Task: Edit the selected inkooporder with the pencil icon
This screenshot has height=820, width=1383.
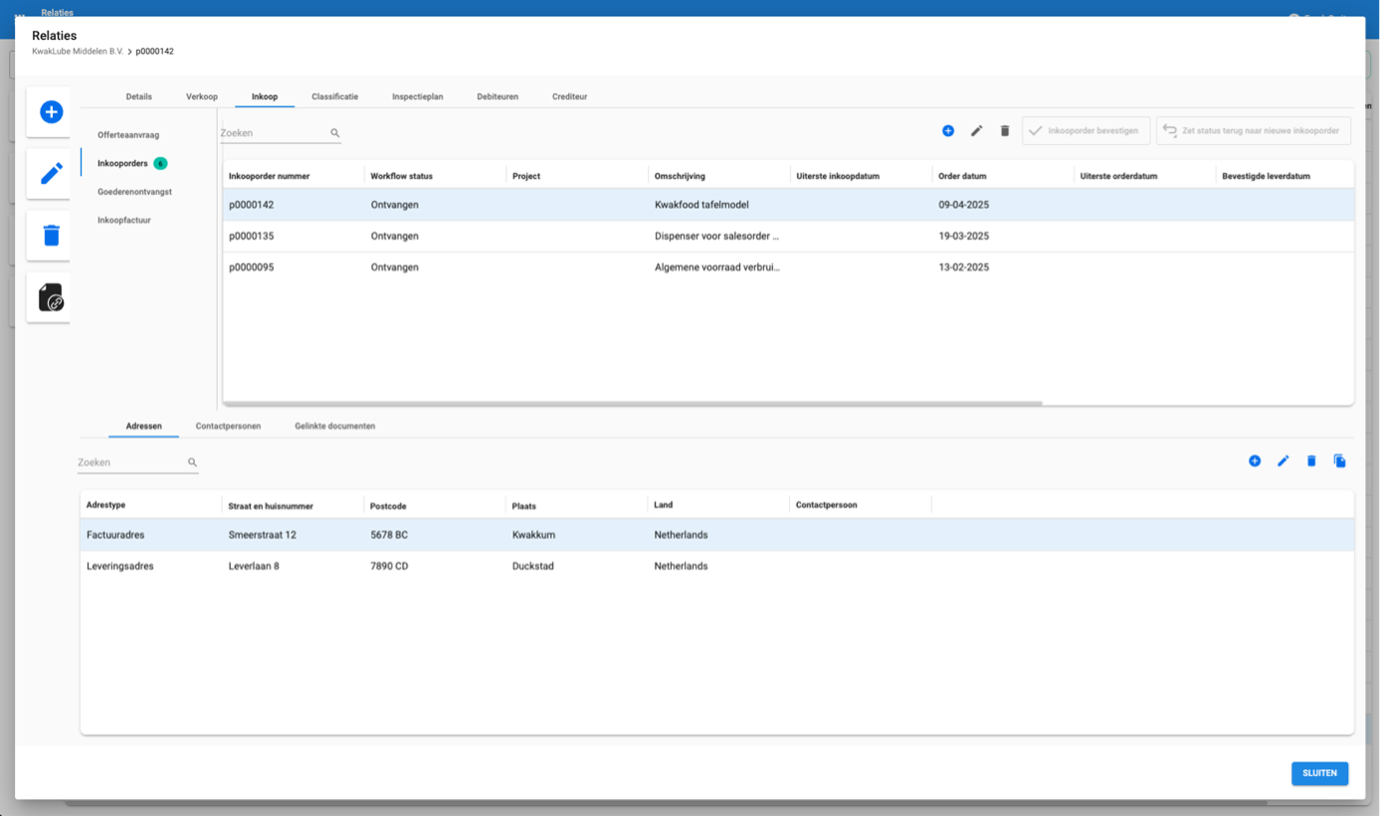Action: [977, 131]
